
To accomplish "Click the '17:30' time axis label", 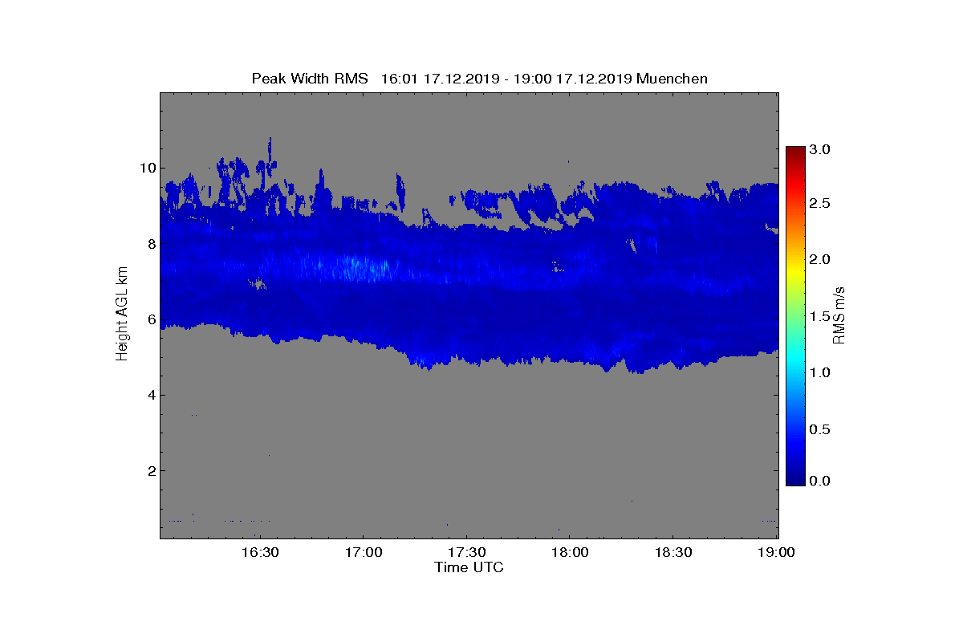I will point(467,553).
